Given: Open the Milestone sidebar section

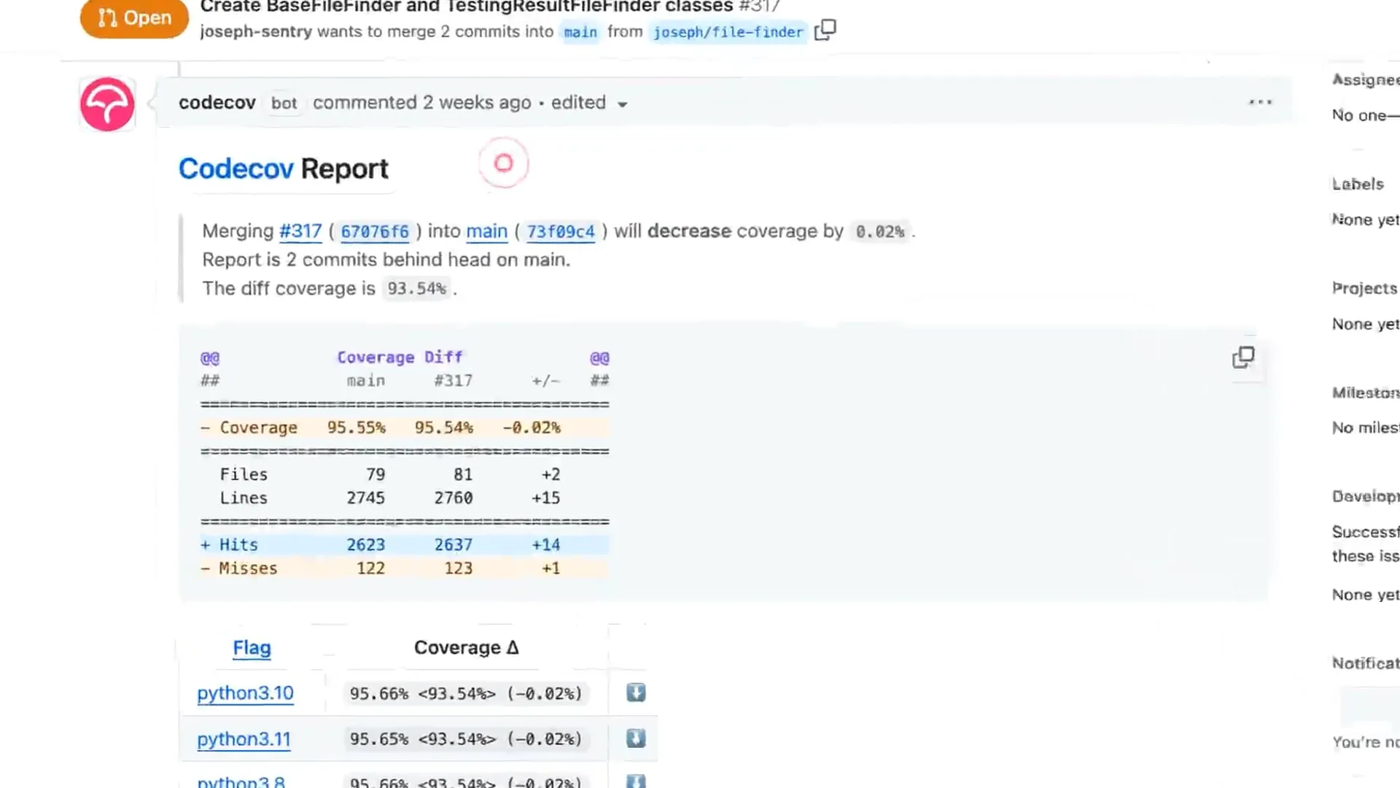Looking at the screenshot, I should 1366,393.
